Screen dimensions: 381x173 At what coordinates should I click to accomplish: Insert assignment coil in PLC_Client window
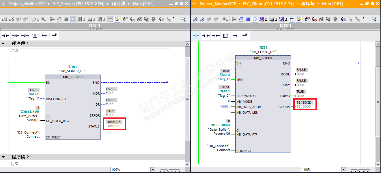pos(216,36)
